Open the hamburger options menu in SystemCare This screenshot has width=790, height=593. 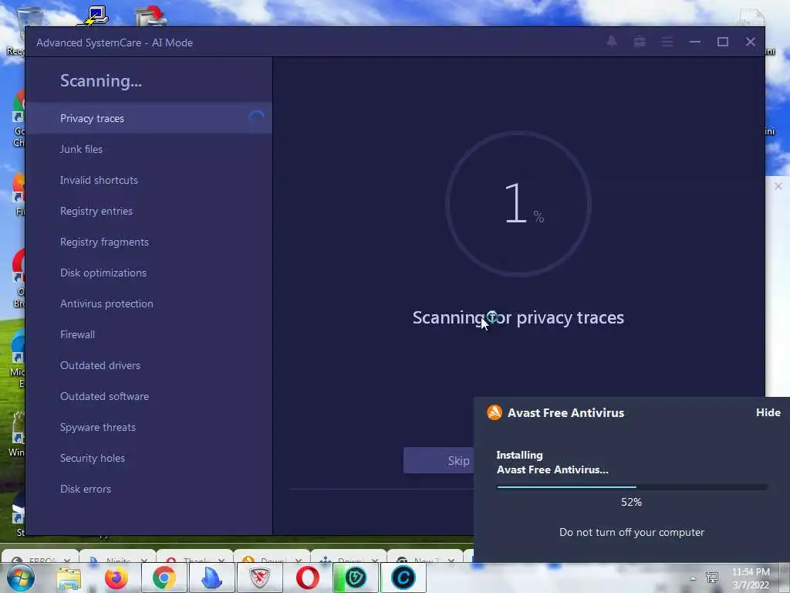667,42
